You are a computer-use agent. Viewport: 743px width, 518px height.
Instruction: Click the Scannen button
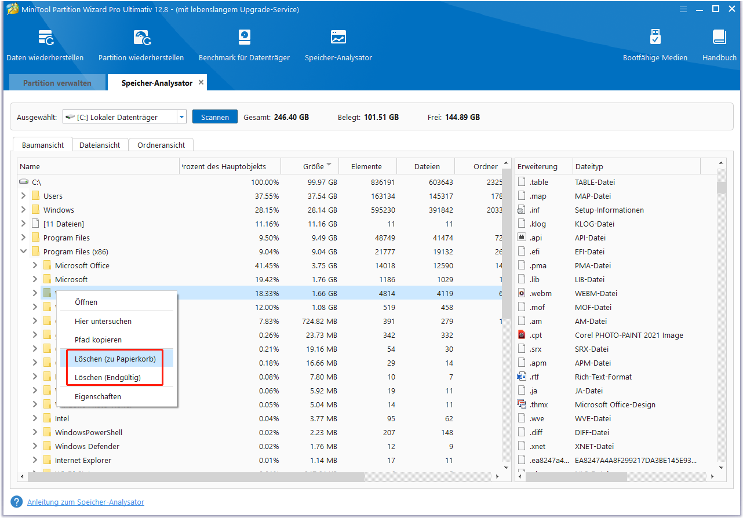(215, 117)
